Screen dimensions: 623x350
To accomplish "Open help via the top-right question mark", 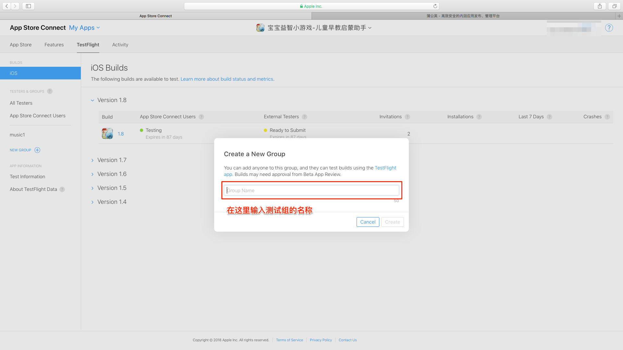I will pos(609,28).
